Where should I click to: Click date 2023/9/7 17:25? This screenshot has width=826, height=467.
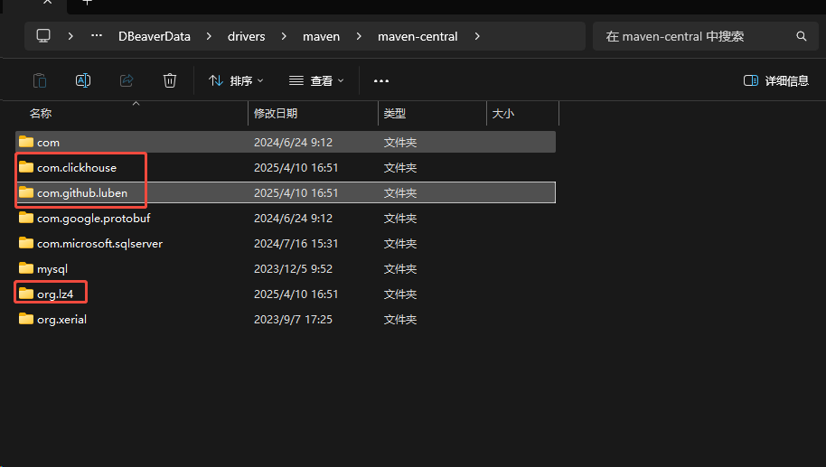click(293, 319)
